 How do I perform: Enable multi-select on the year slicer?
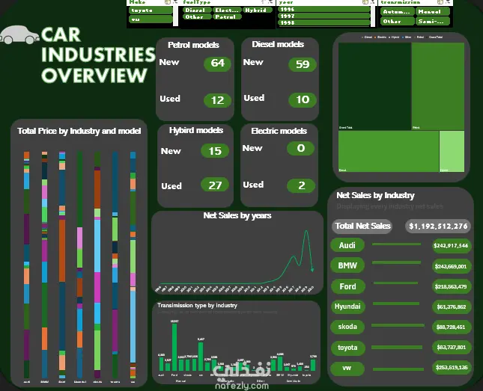click(365, 1)
